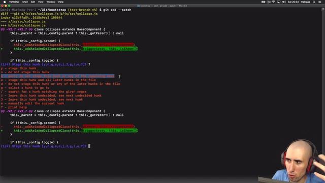Open the Apple menu
This screenshot has width=325, height=183.
[x=5, y=2]
